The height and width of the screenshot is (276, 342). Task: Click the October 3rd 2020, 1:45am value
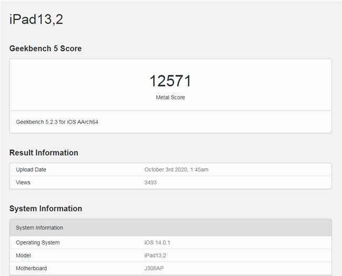pos(176,170)
